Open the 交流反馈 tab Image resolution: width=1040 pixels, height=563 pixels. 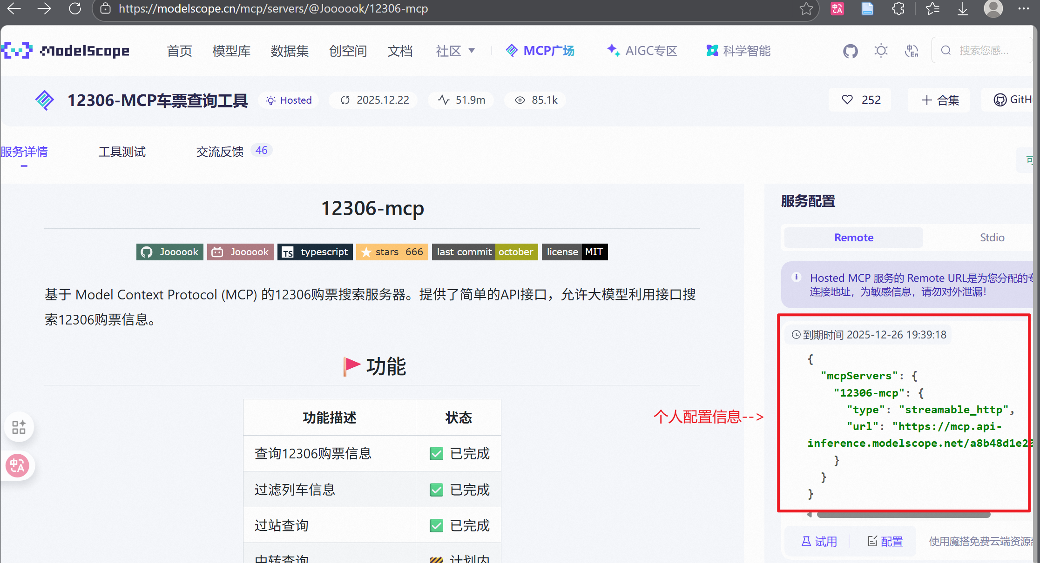[x=220, y=152]
